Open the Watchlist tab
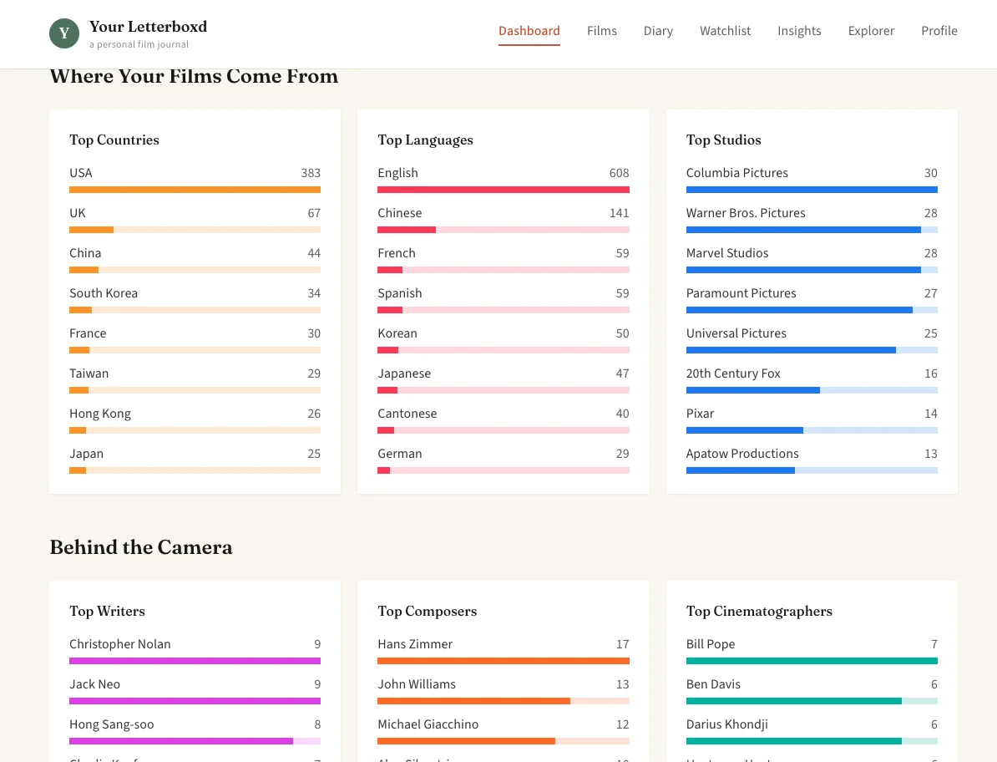The height and width of the screenshot is (762, 997). 725,31
